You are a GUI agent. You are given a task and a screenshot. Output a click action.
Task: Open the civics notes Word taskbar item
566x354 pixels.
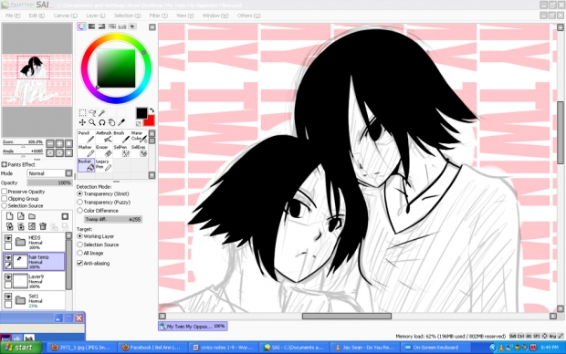(223, 348)
